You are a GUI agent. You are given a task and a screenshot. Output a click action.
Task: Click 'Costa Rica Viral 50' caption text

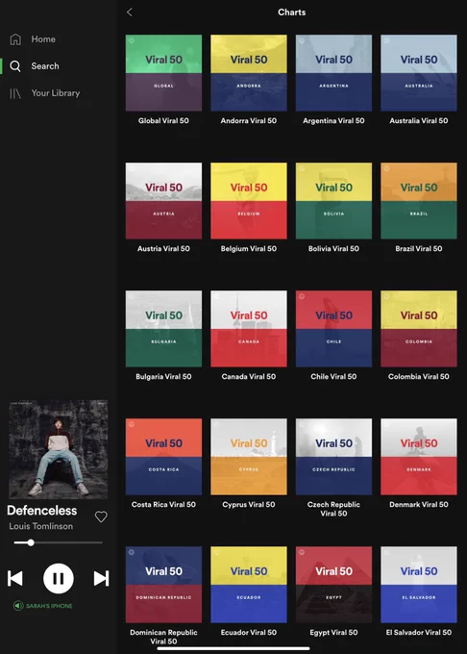(163, 505)
